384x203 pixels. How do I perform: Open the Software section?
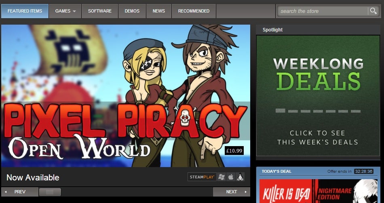pyautogui.click(x=100, y=11)
